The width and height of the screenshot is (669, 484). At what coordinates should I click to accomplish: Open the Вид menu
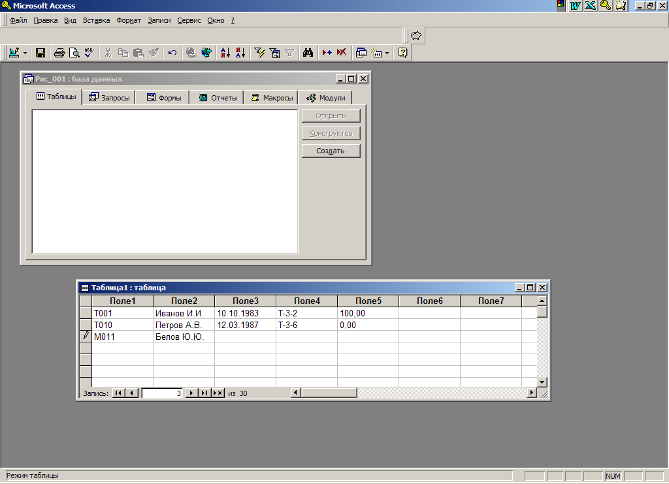point(70,20)
